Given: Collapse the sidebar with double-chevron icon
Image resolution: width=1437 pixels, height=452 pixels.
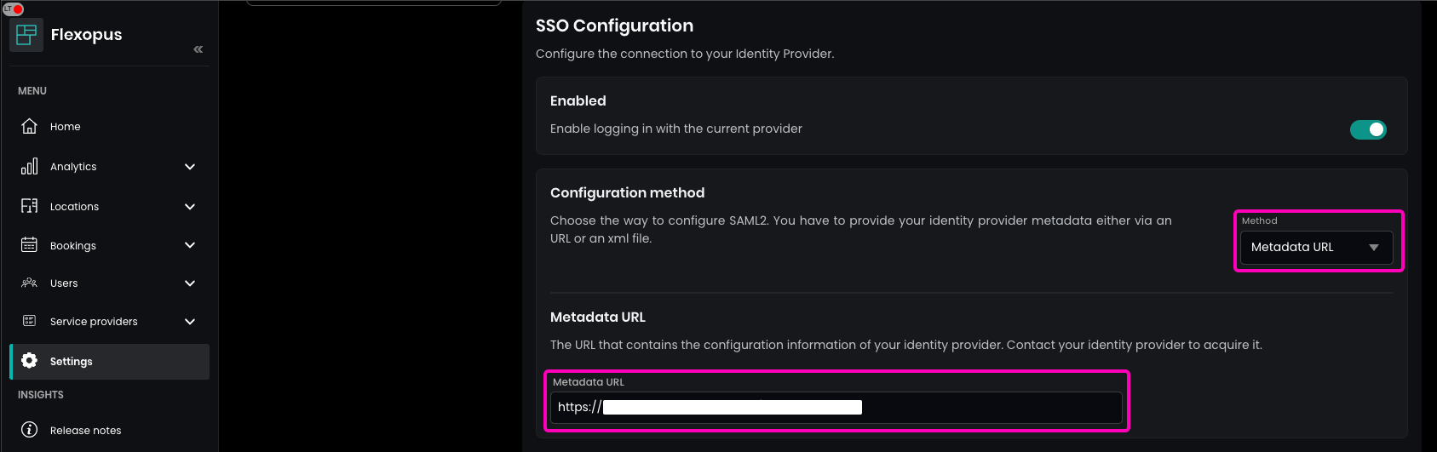Looking at the screenshot, I should (198, 49).
